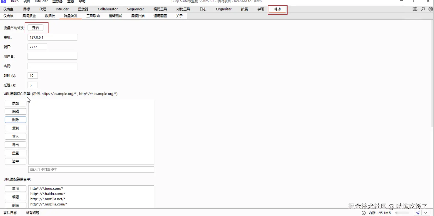434x216 pixels.
Task: Switch to the Sequencer tab
Action: click(x=135, y=9)
